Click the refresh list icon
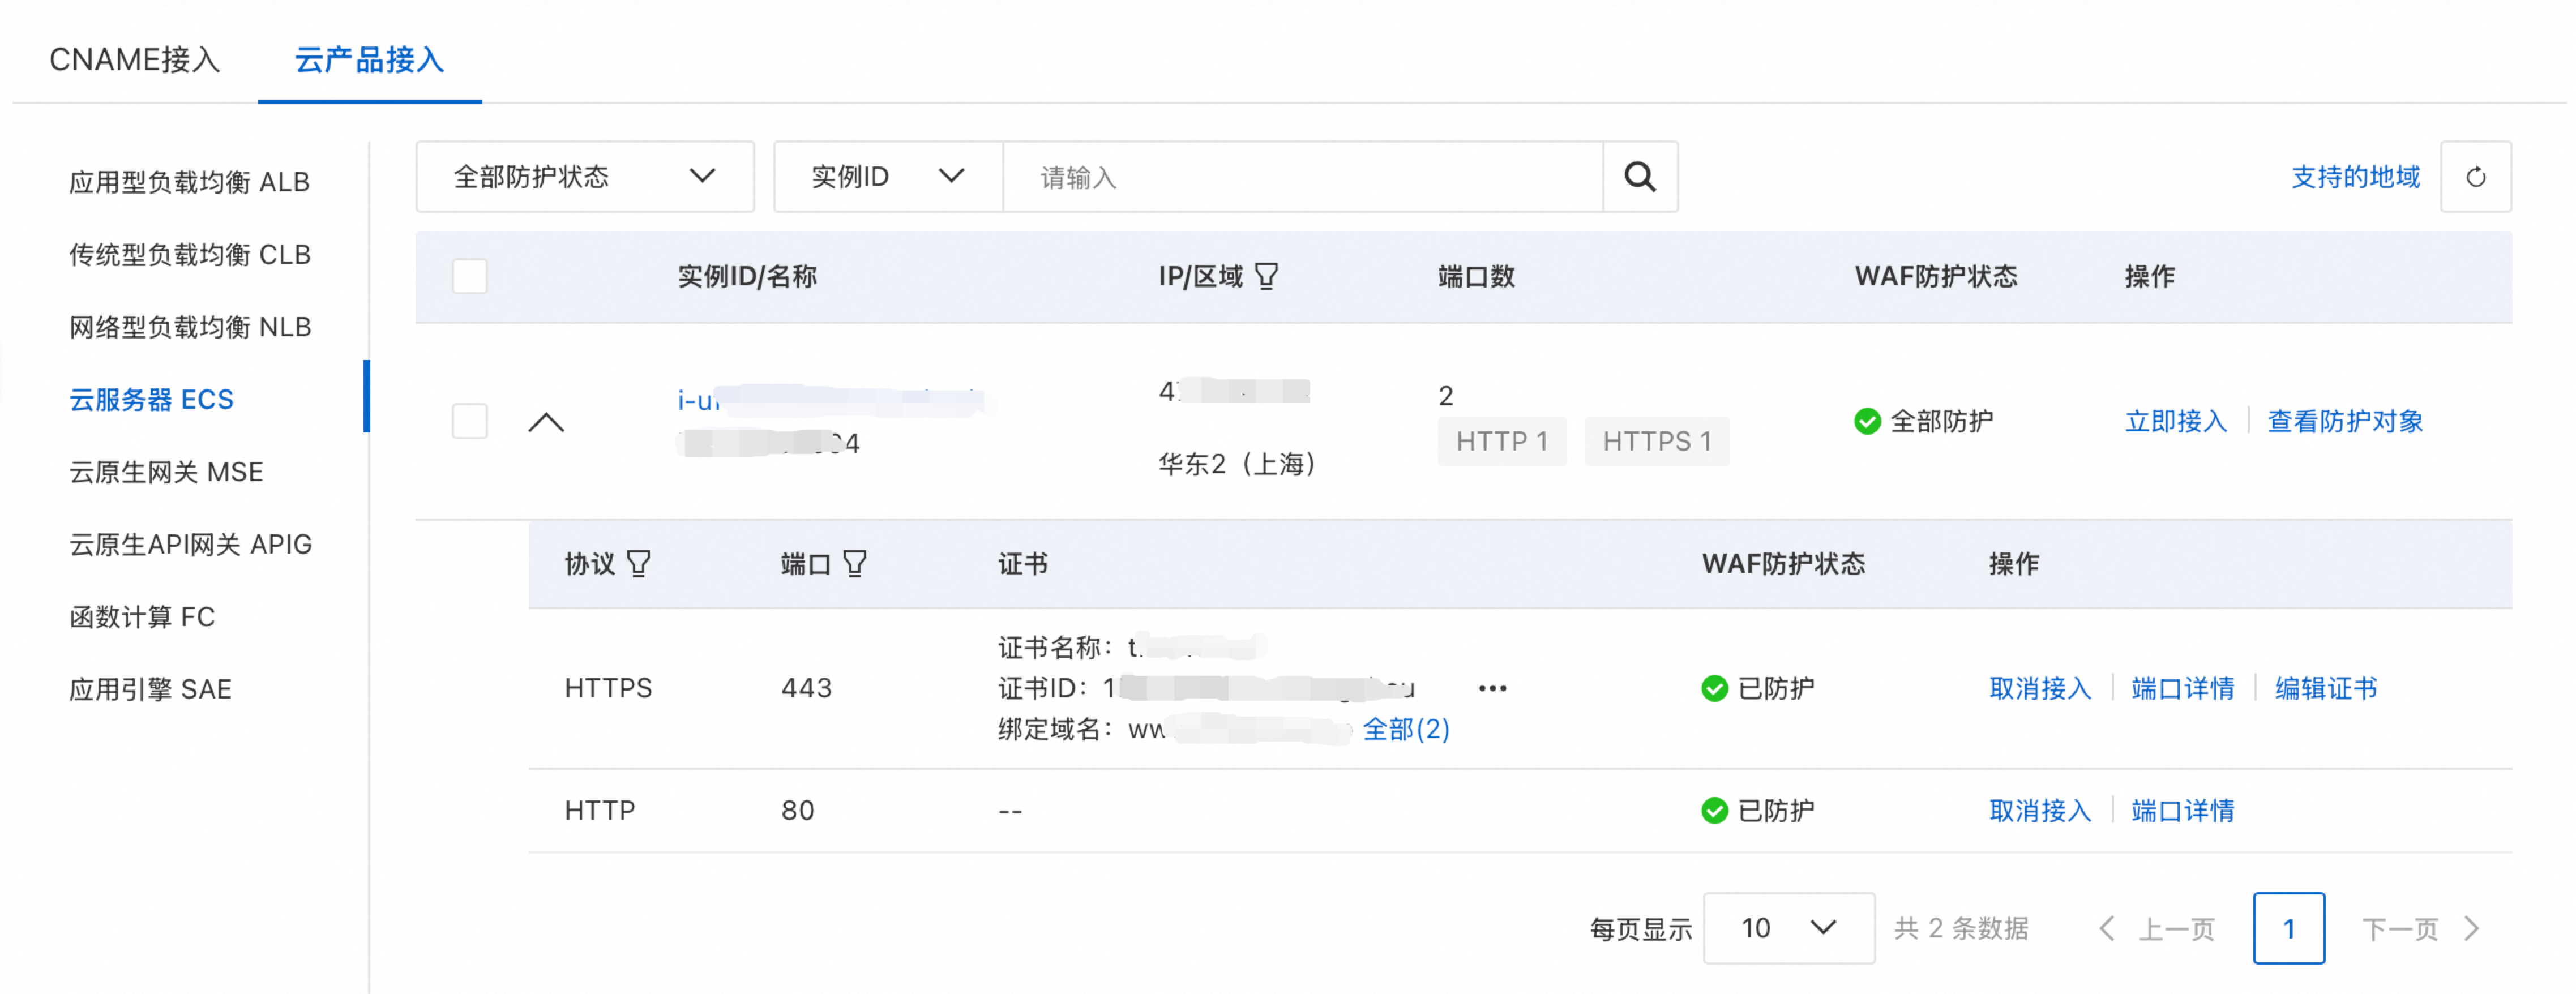This screenshot has height=994, width=2576. (2475, 177)
